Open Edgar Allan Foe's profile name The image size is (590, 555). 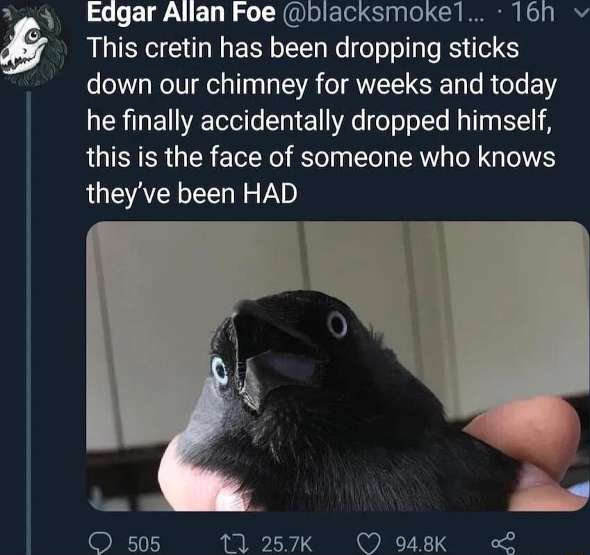[181, 13]
